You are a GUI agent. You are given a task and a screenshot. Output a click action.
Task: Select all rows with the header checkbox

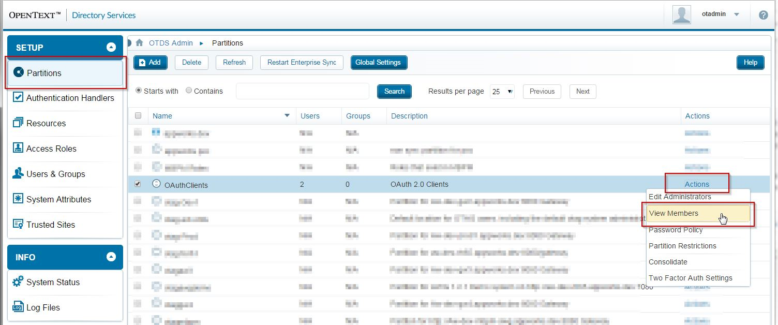pyautogui.click(x=138, y=116)
